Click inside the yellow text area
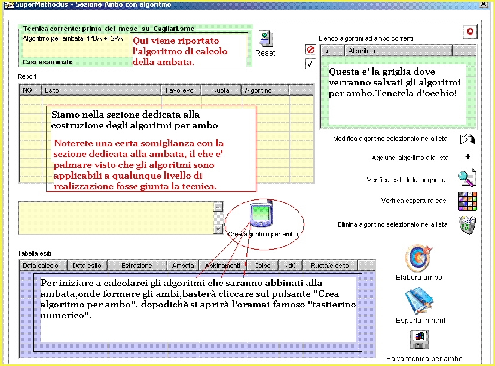495x366 pixels. [116, 218]
